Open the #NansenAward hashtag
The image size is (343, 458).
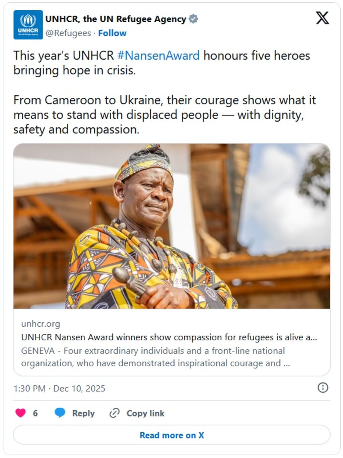(158, 56)
